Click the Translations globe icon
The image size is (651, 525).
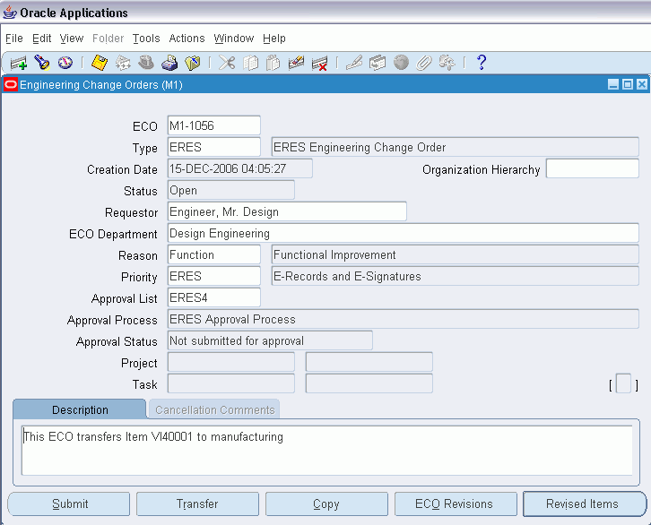(x=401, y=63)
